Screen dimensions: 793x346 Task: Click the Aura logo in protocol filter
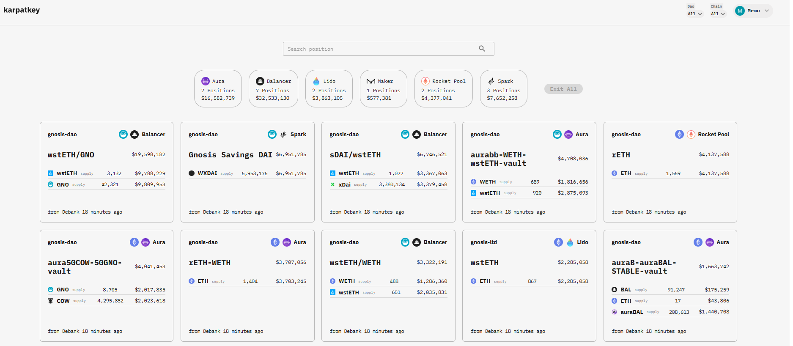(206, 81)
